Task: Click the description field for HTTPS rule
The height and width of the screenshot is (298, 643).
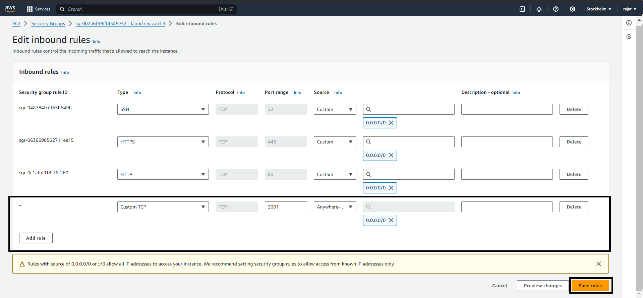Action: click(x=507, y=142)
